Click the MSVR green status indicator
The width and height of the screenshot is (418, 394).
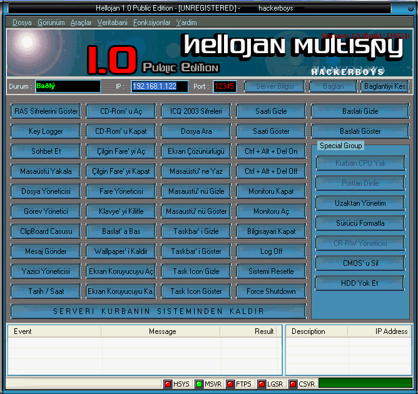tap(199, 384)
